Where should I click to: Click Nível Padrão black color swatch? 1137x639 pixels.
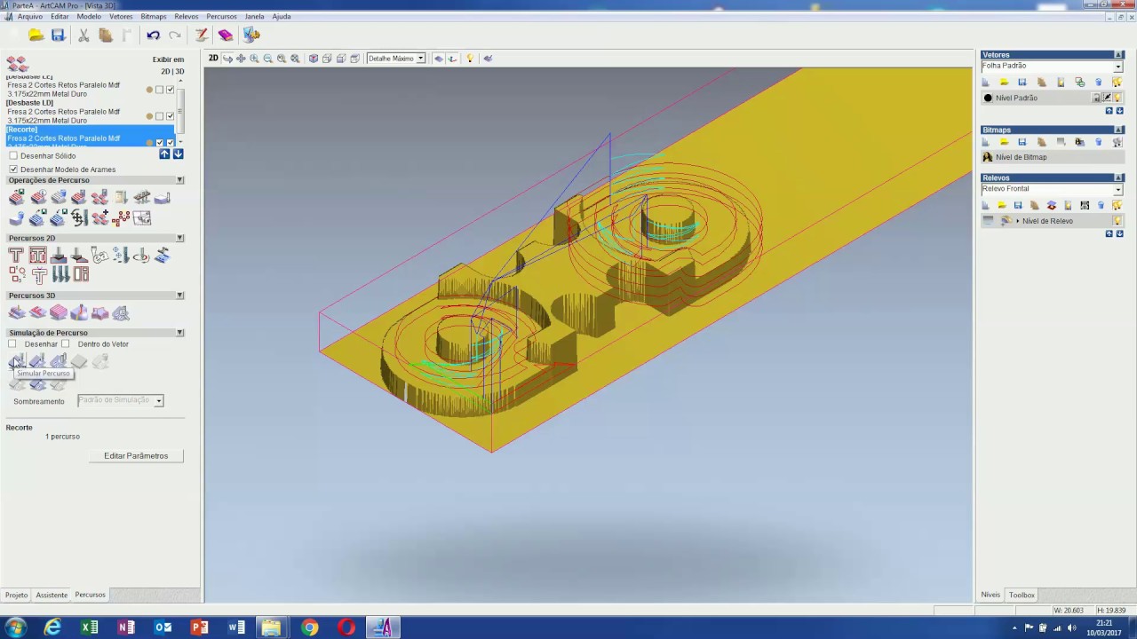pyautogui.click(x=988, y=99)
